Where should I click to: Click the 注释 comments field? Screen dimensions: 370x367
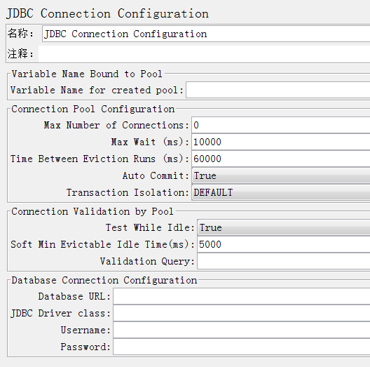coord(204,53)
